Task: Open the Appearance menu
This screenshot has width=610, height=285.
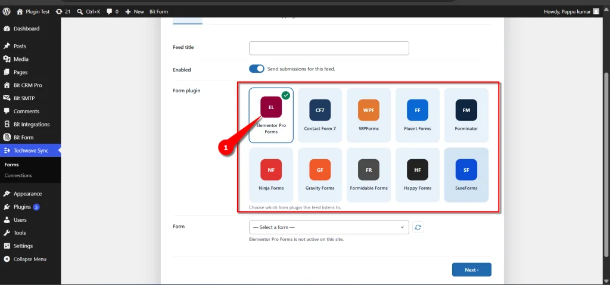Action: (30, 194)
